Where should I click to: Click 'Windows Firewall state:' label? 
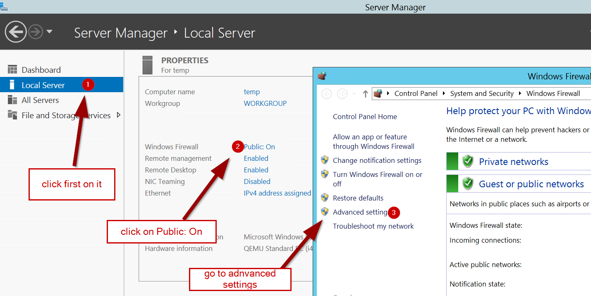pos(486,225)
